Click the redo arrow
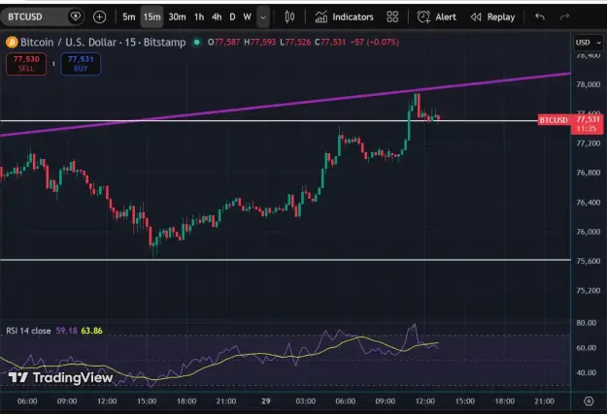Viewport: 607px width, 414px height. tap(565, 17)
